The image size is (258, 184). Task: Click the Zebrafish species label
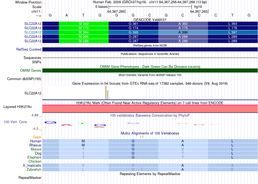[x=34, y=169]
